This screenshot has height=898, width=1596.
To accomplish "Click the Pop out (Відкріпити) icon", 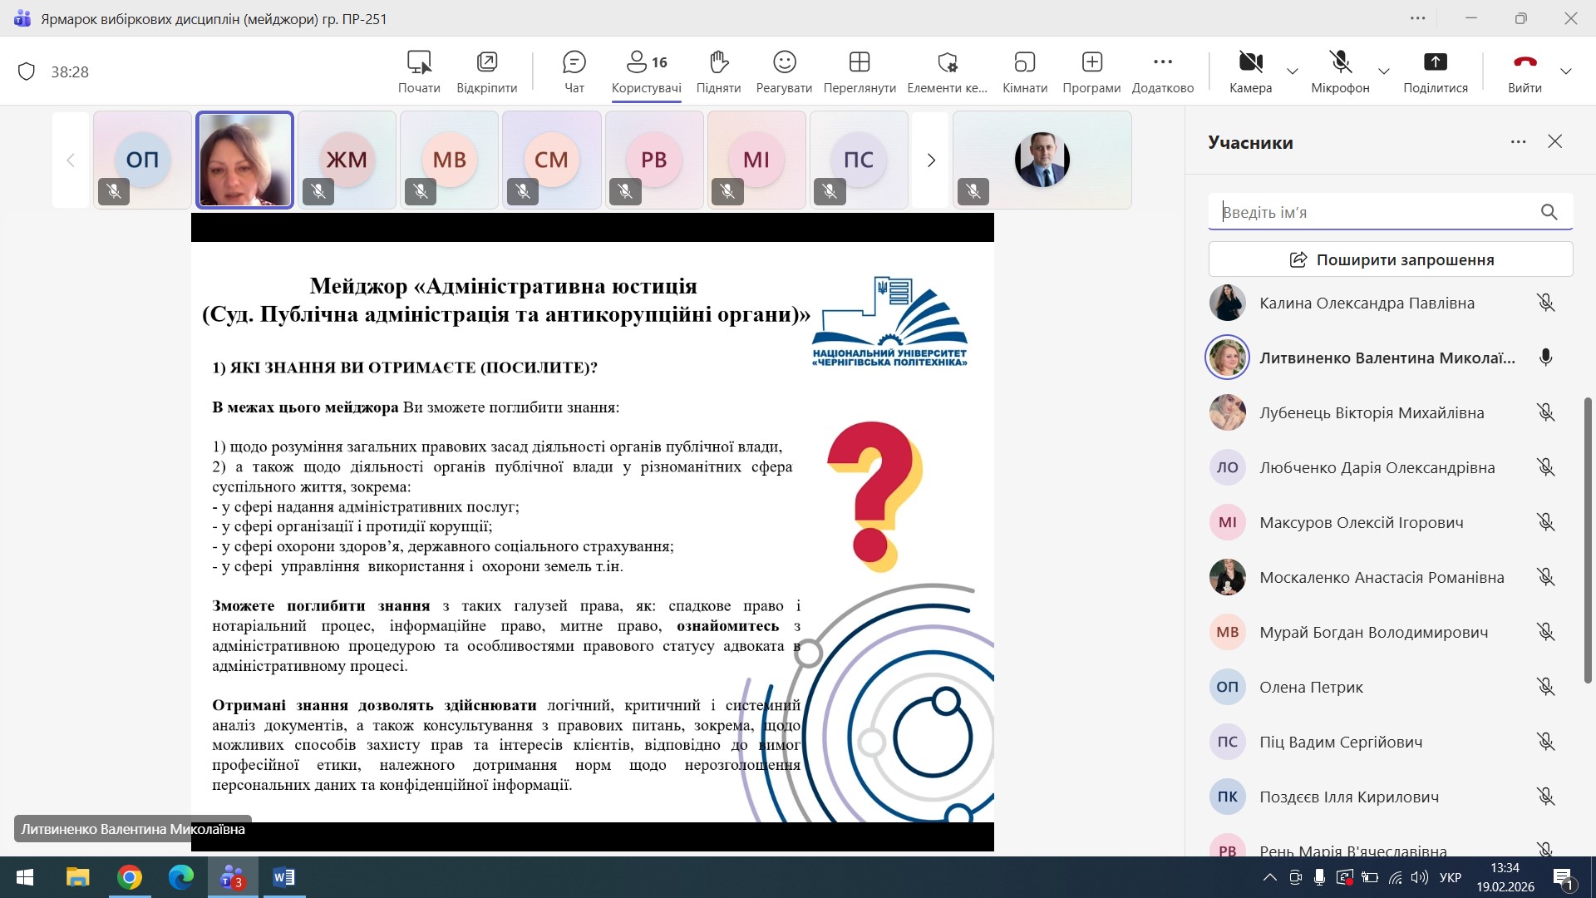I will pyautogui.click(x=486, y=63).
